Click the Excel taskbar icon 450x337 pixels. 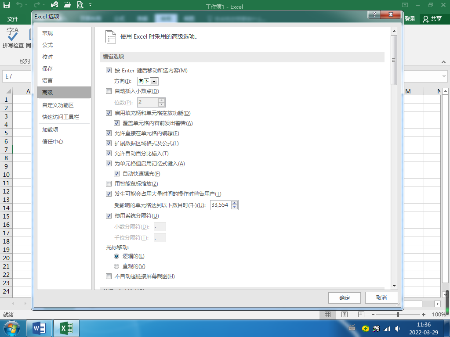point(66,328)
